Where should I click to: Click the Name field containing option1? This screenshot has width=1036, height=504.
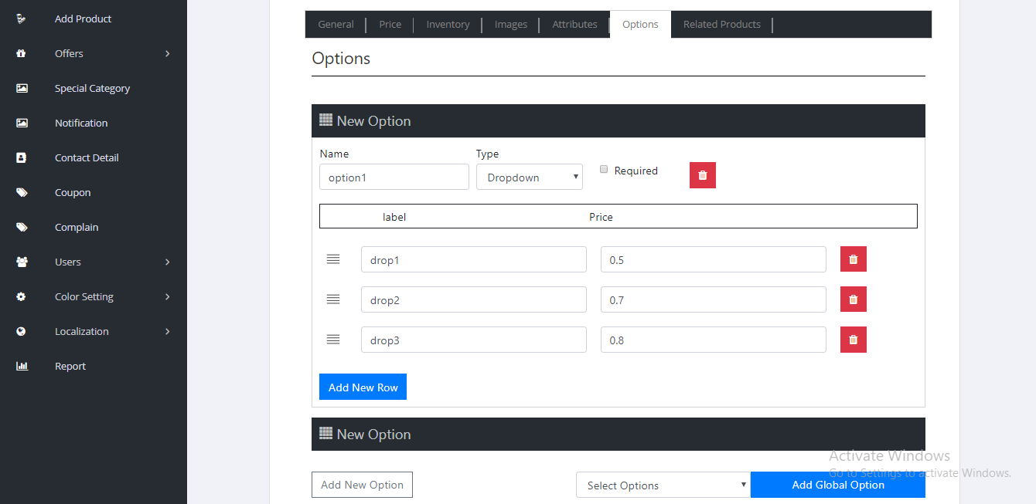coord(394,178)
